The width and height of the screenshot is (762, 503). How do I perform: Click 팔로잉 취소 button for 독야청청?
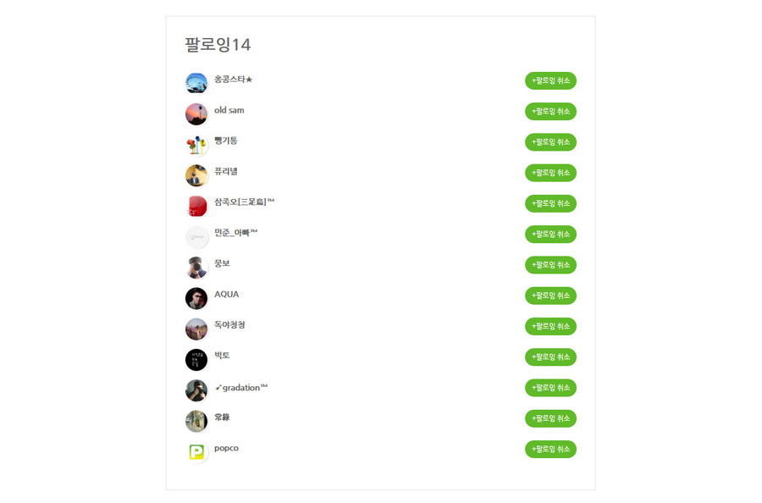(550, 326)
